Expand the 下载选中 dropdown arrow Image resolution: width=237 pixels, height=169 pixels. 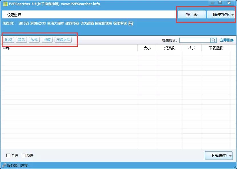click(x=230, y=156)
